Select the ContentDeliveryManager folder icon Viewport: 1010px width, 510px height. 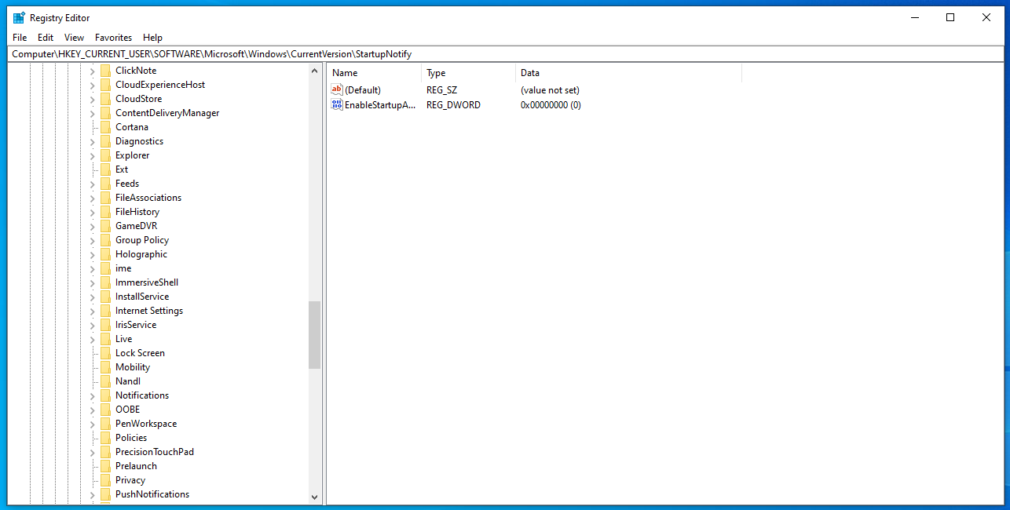(x=105, y=113)
